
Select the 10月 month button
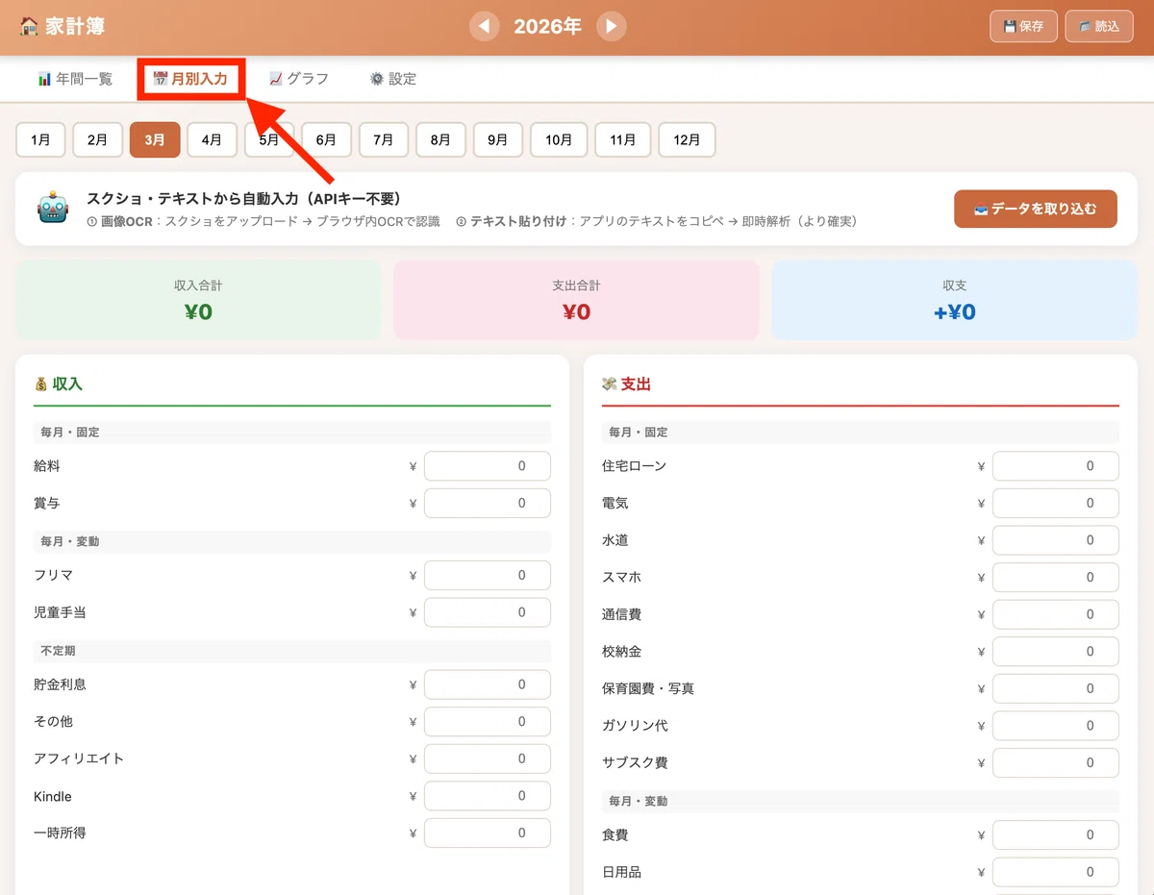click(559, 139)
